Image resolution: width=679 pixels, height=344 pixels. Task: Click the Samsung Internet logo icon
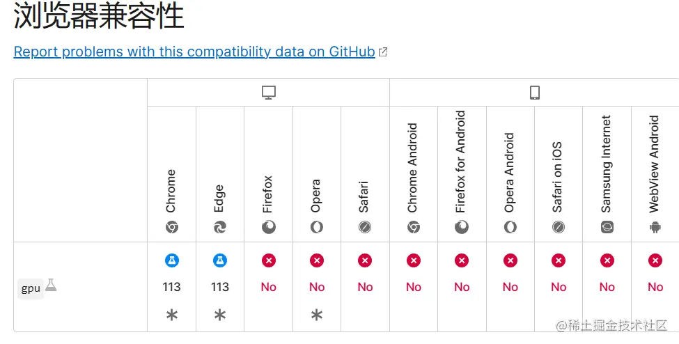tap(607, 227)
